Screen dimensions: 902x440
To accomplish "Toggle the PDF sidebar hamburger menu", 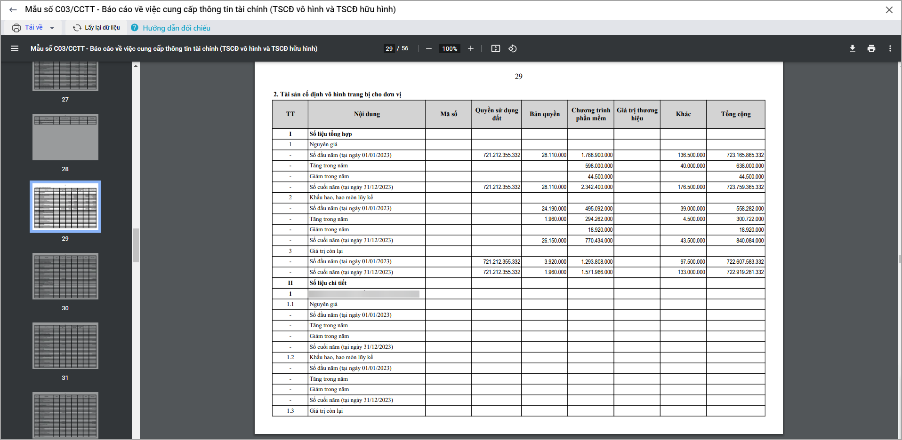I will tap(15, 48).
